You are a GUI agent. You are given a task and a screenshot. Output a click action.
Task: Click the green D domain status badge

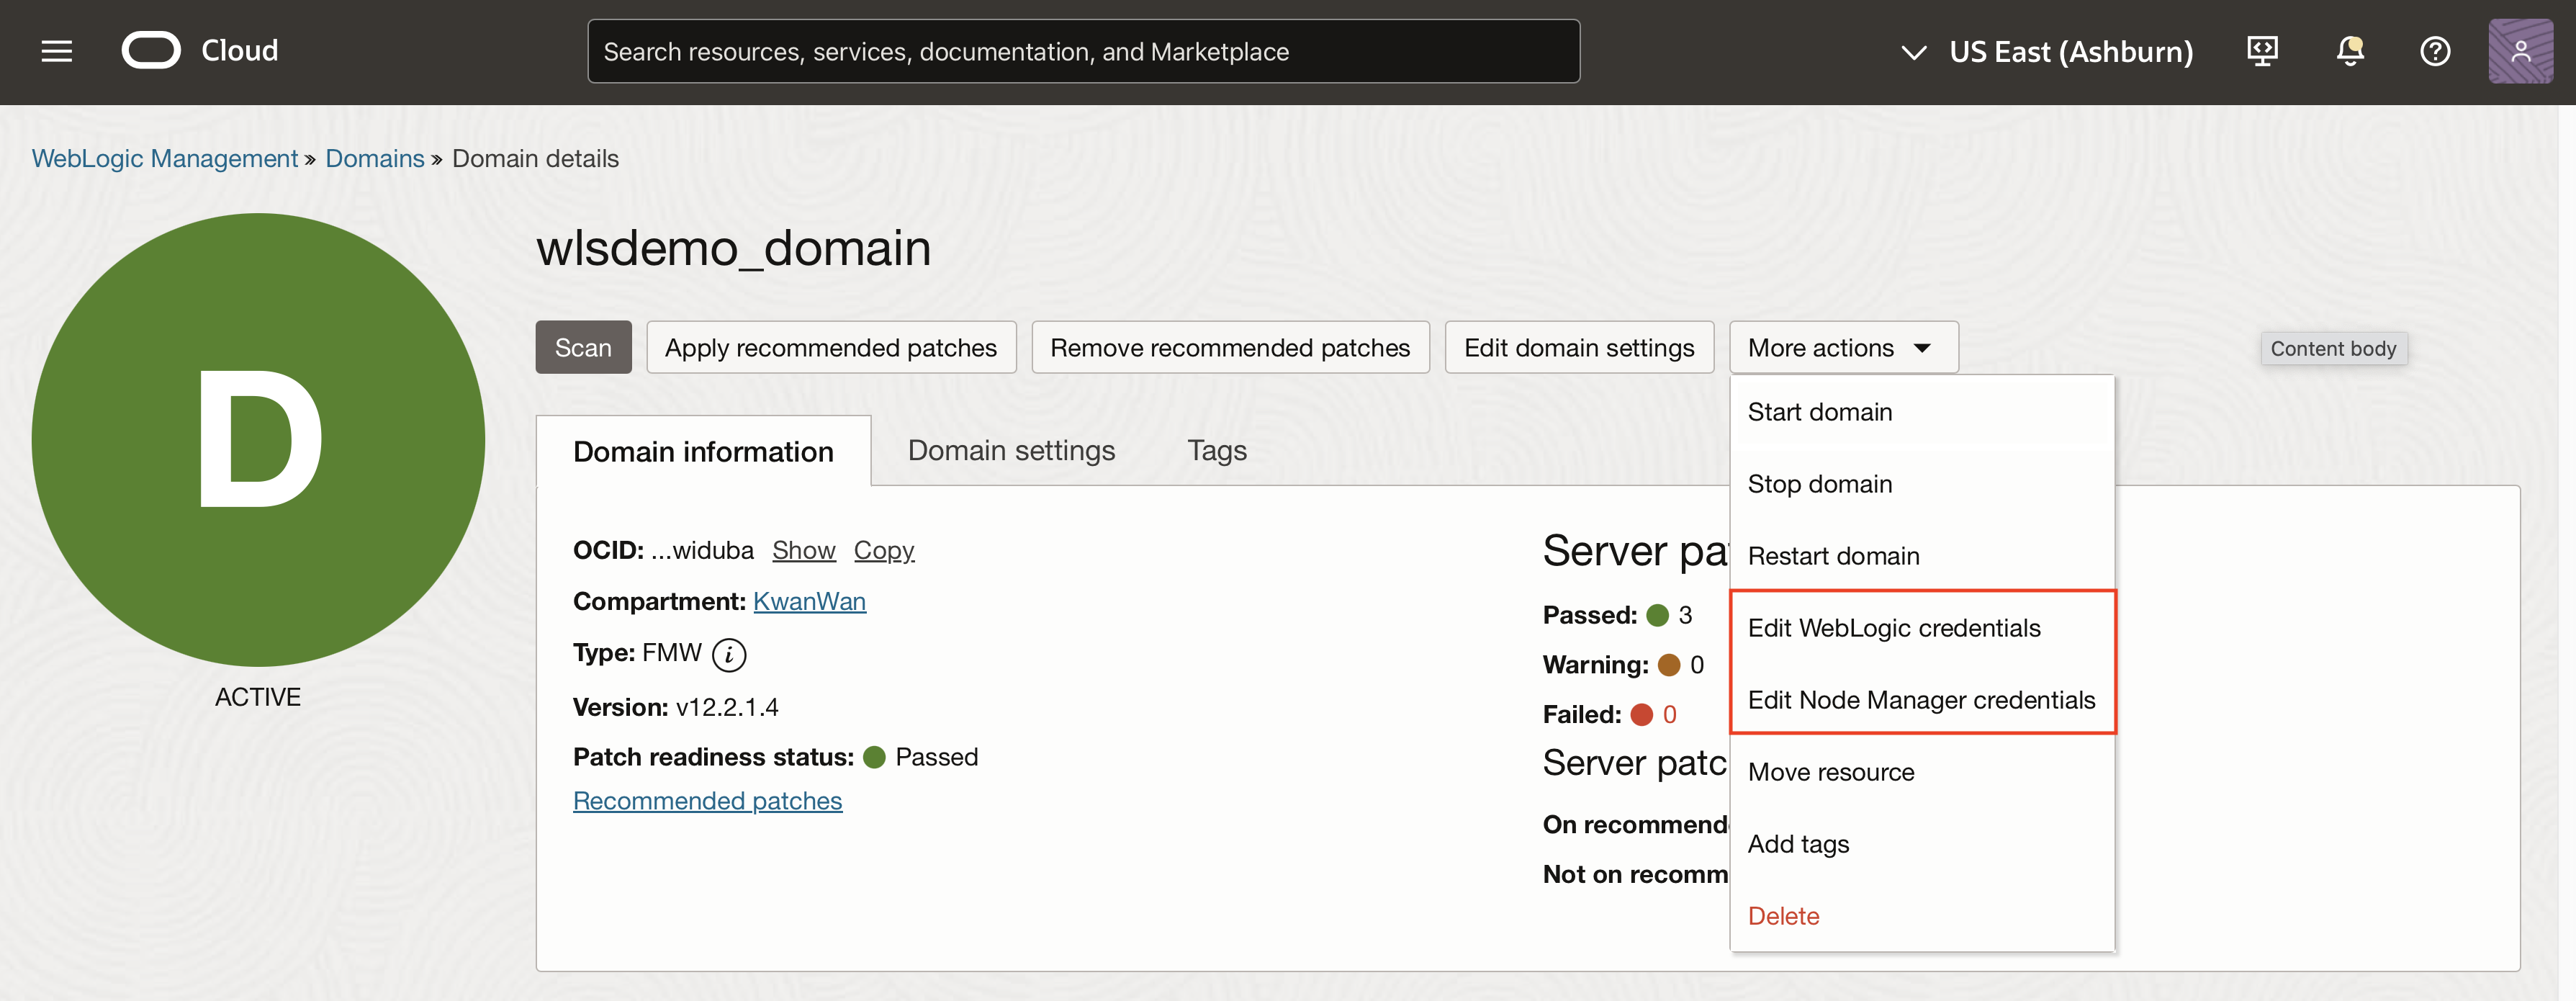(258, 440)
